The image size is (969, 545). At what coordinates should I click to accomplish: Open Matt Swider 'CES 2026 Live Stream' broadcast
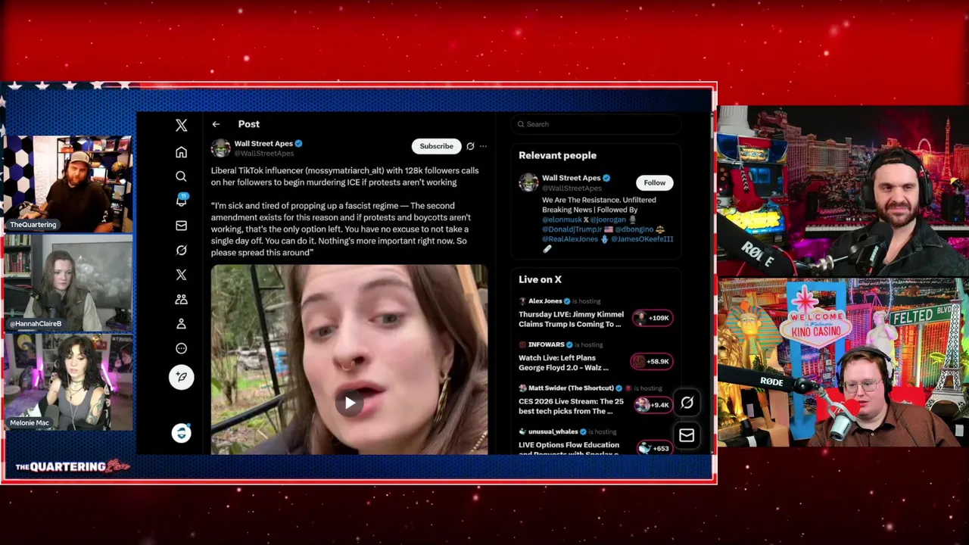tap(571, 406)
